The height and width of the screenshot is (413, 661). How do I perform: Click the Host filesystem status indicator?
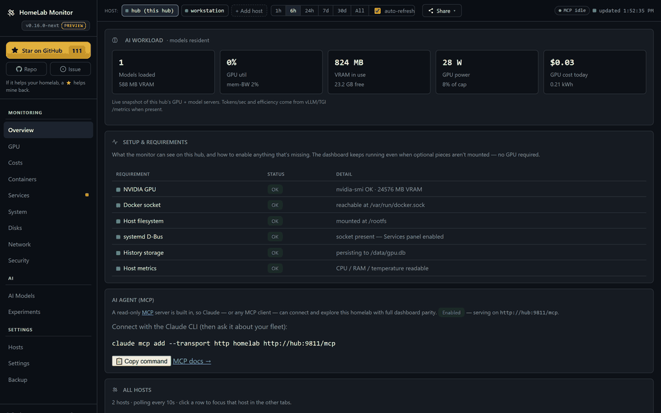(118, 221)
